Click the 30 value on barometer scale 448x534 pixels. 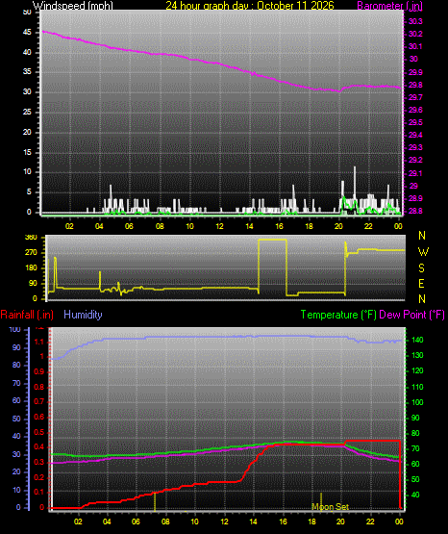(413, 59)
